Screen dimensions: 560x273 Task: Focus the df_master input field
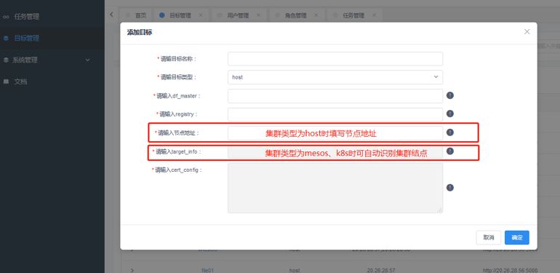point(335,96)
